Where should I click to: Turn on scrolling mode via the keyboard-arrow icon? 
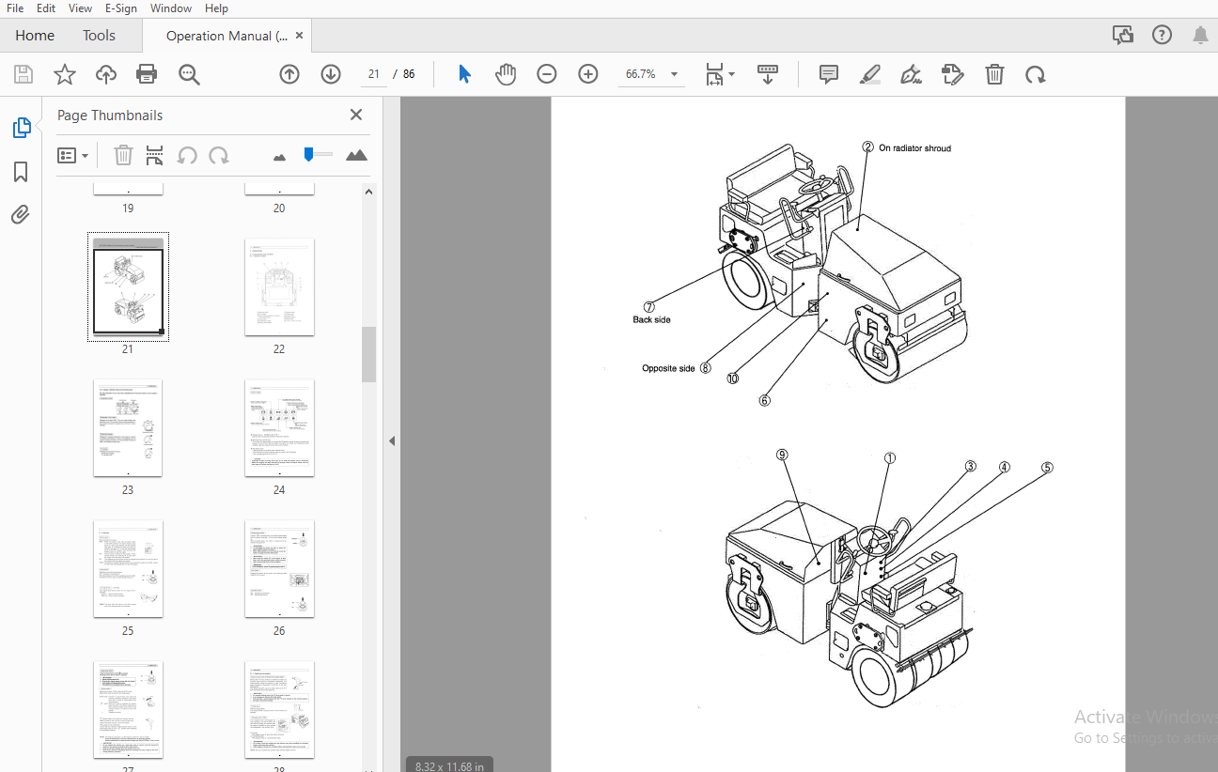768,74
